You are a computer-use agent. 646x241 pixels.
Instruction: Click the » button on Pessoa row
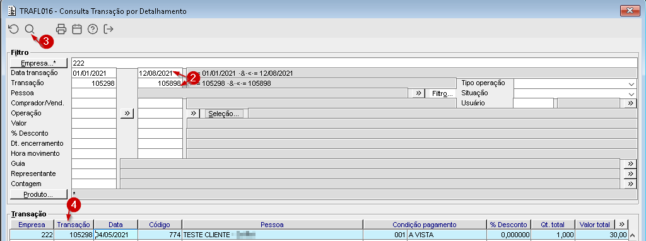point(419,93)
